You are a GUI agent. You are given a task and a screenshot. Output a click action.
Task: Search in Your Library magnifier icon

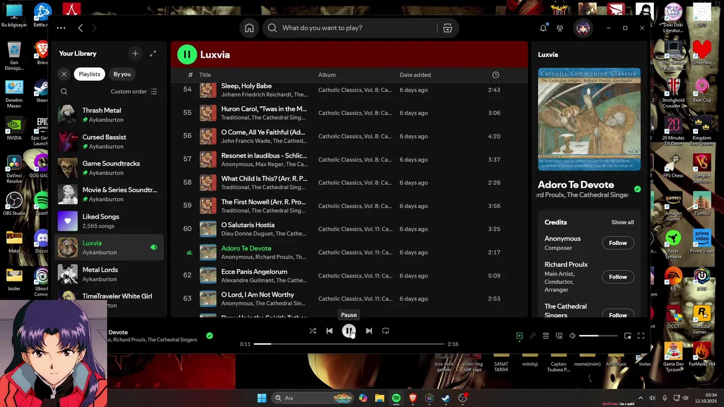[64, 92]
